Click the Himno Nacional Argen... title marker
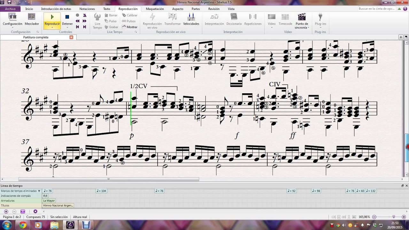Screen dimensions: 409x230 click(x=58, y=205)
